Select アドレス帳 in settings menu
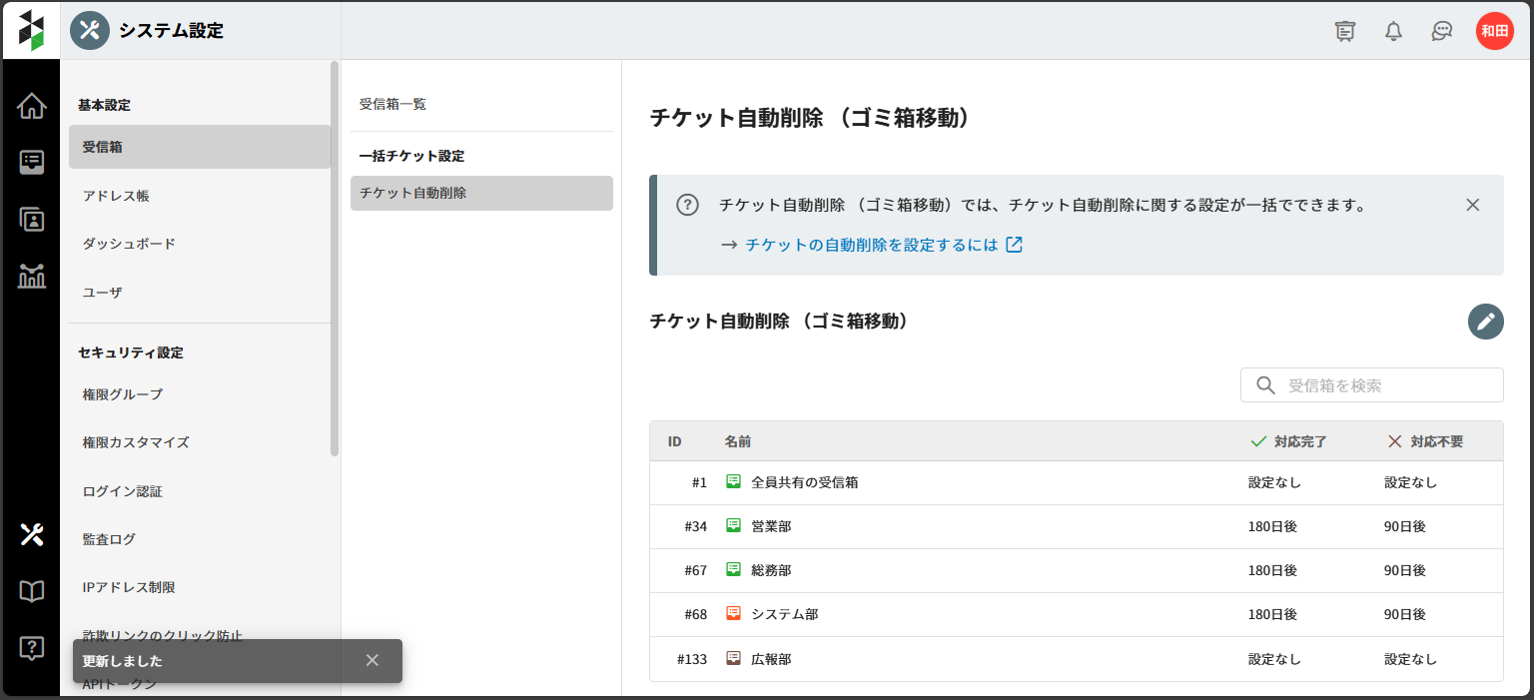The image size is (1534, 700). [116, 196]
